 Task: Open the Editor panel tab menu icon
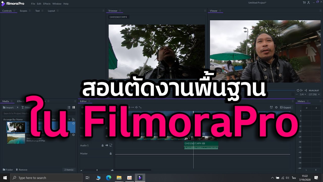pyautogui.click(x=89, y=101)
